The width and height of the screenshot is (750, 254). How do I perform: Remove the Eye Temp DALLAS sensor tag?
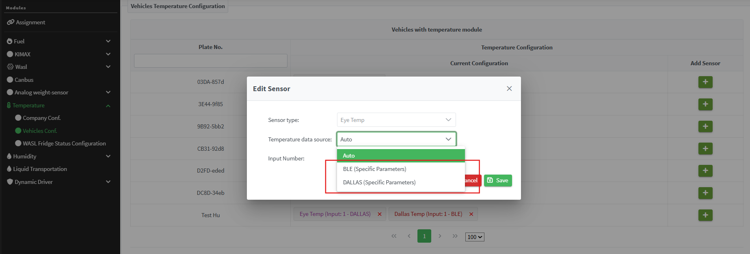pos(380,214)
